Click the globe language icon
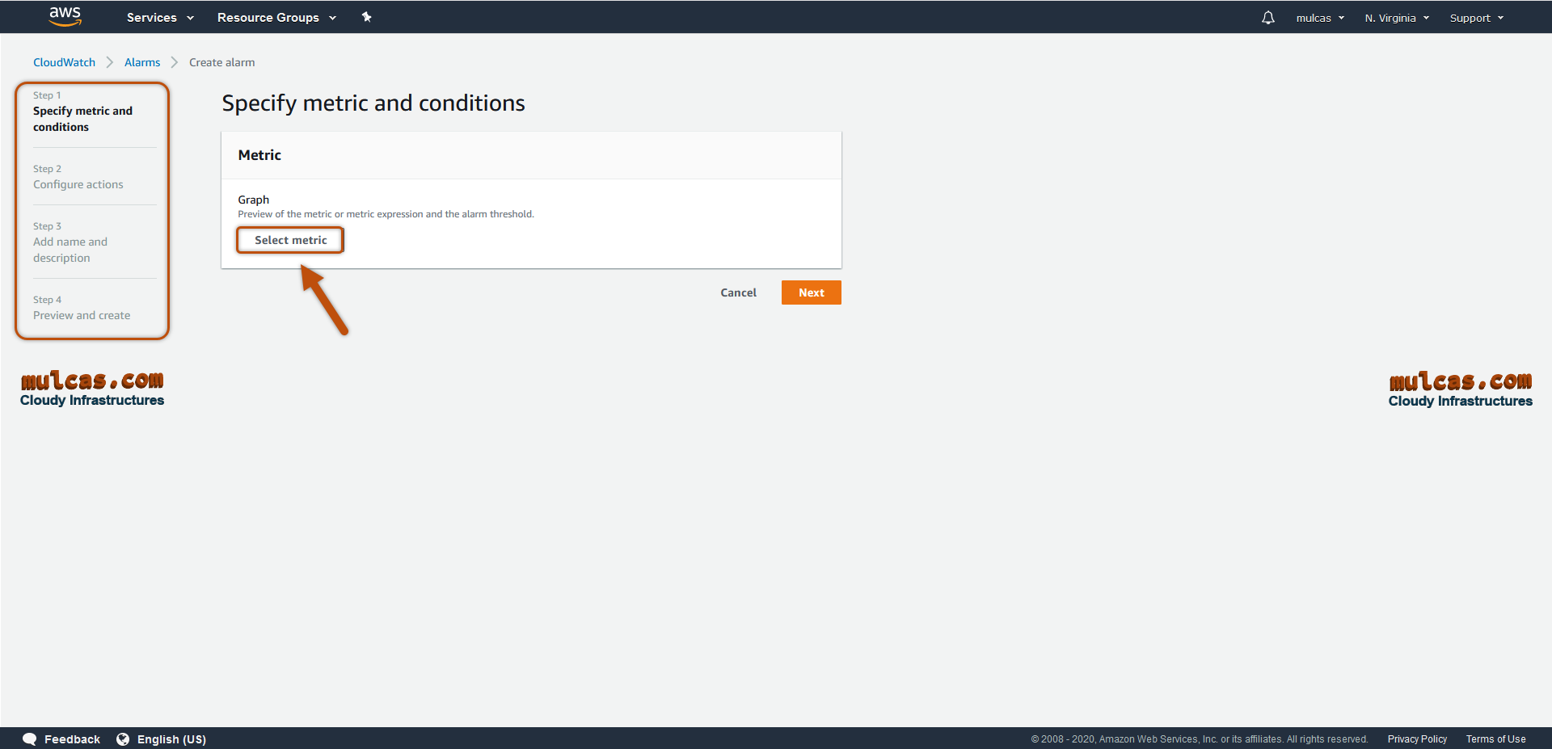Viewport: 1552px width, 749px height. coord(123,739)
